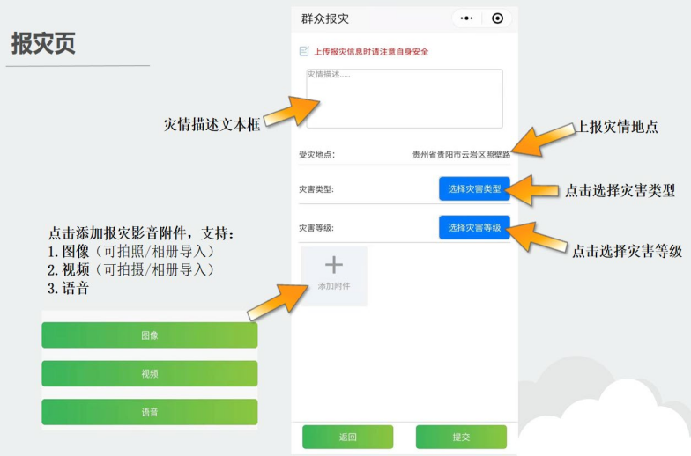Choose the 语音 attachment option

150,412
